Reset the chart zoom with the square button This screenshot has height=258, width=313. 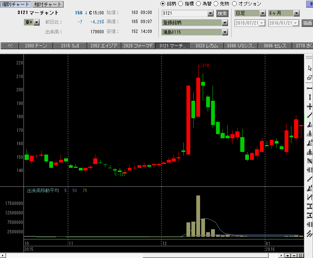pyautogui.click(x=300, y=255)
